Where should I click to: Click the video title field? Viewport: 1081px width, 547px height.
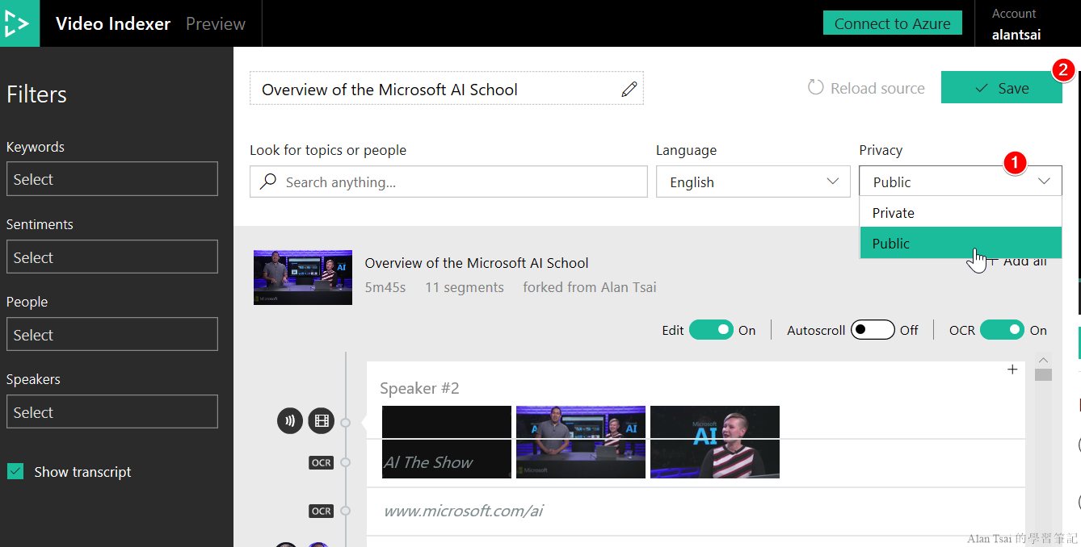click(x=447, y=89)
